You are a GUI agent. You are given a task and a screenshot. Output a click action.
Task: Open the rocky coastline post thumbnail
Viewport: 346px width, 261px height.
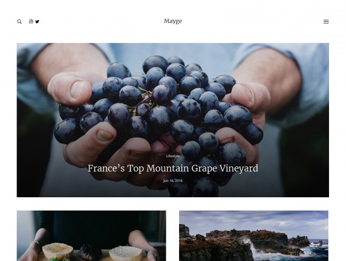coord(254,236)
